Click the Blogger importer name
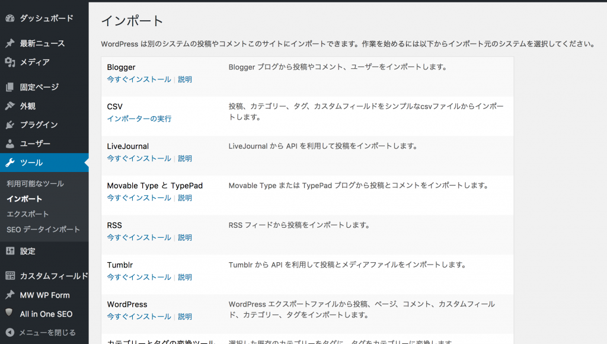Screen dimensions: 607x344 pos(121,68)
